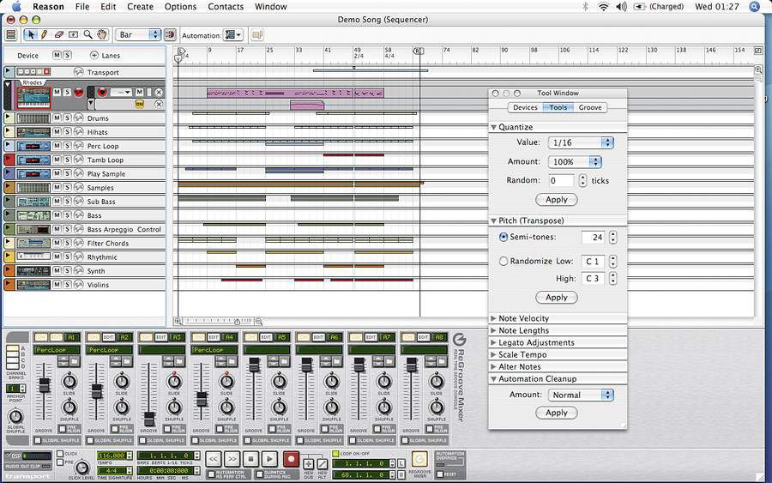Open the Window menu

[271, 6]
